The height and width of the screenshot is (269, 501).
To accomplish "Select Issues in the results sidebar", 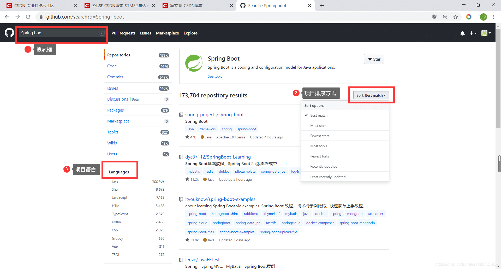I will tap(138, 88).
